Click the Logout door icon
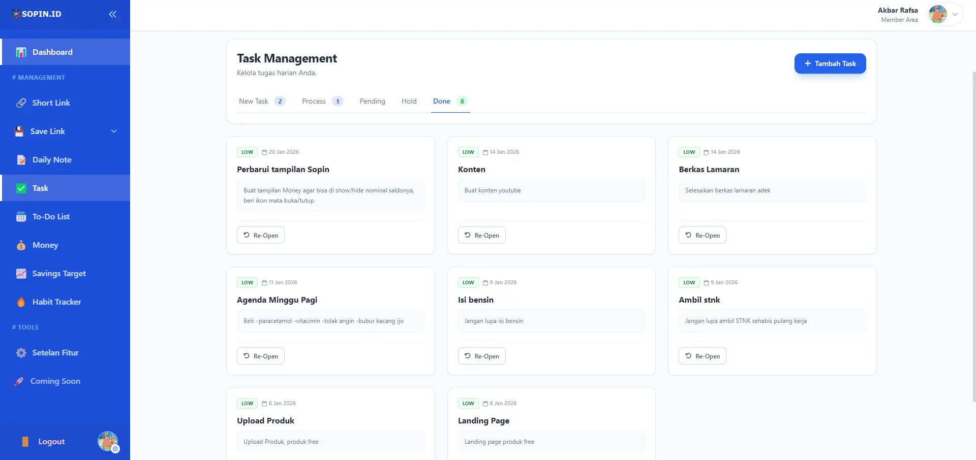The height and width of the screenshot is (460, 976). pos(25,442)
